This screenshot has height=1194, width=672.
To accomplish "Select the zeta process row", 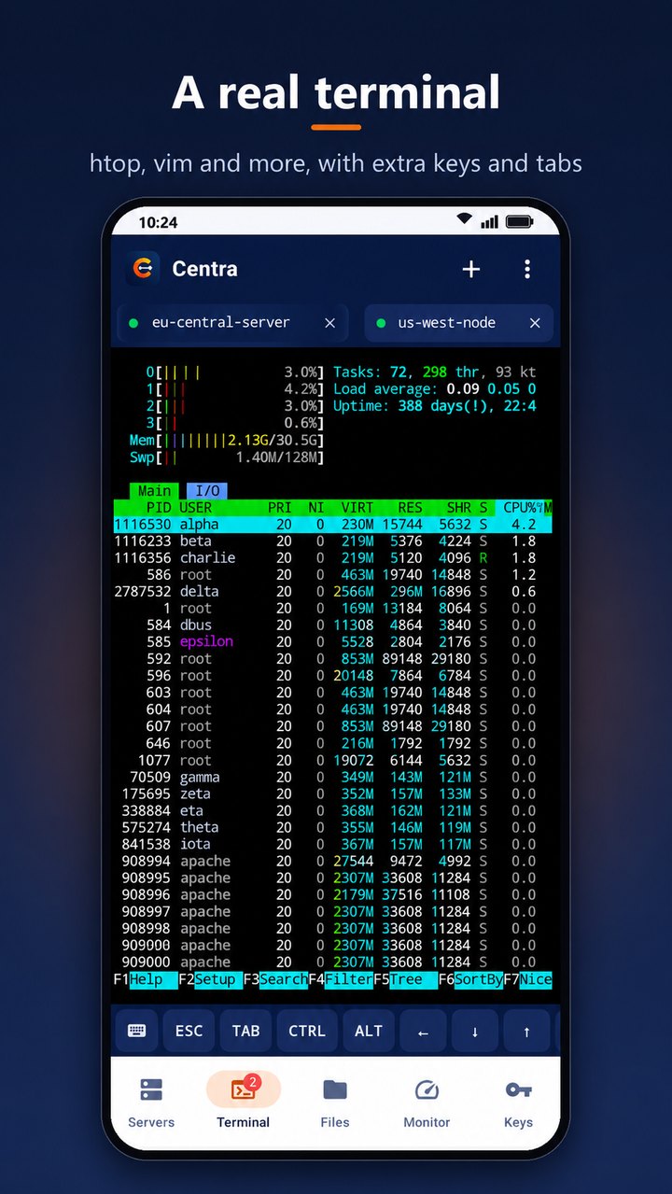I will tap(332, 794).
